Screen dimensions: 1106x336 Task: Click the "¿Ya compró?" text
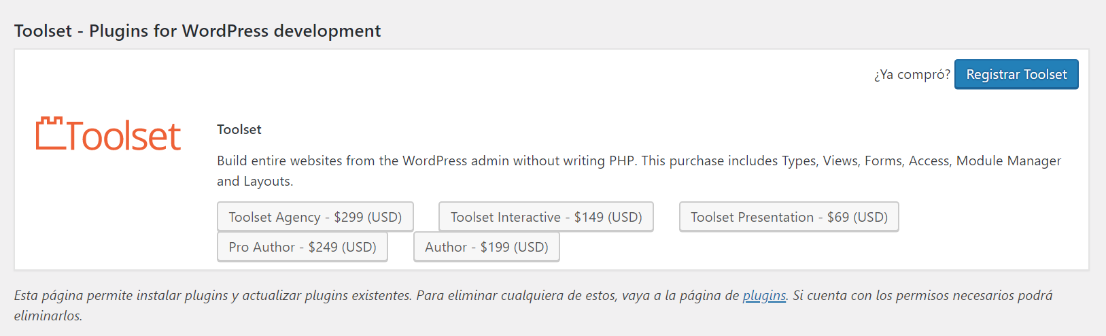click(912, 75)
